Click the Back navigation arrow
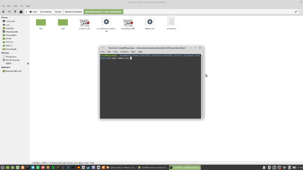 3,12
